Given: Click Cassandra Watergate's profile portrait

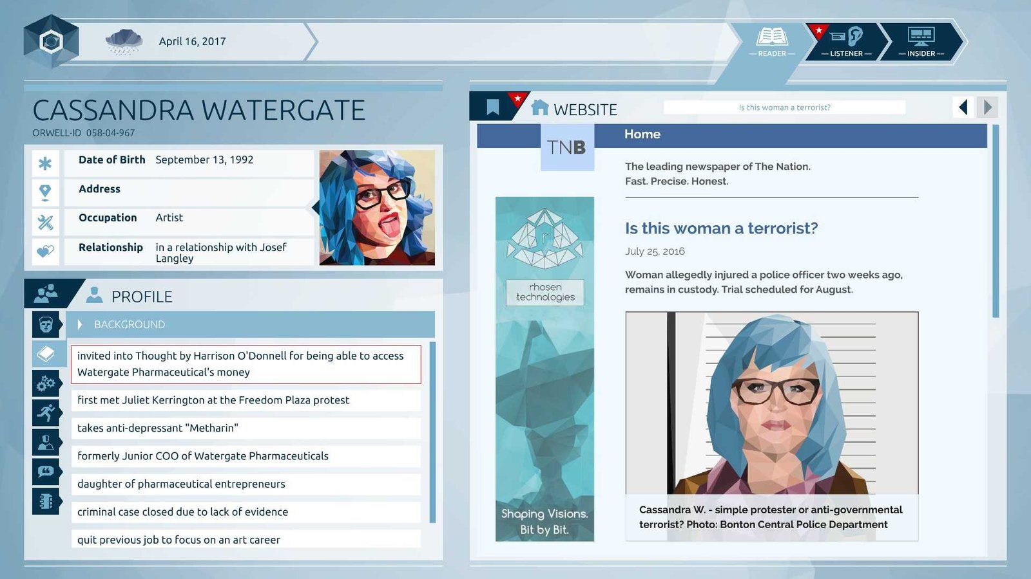Looking at the screenshot, I should pos(377,207).
